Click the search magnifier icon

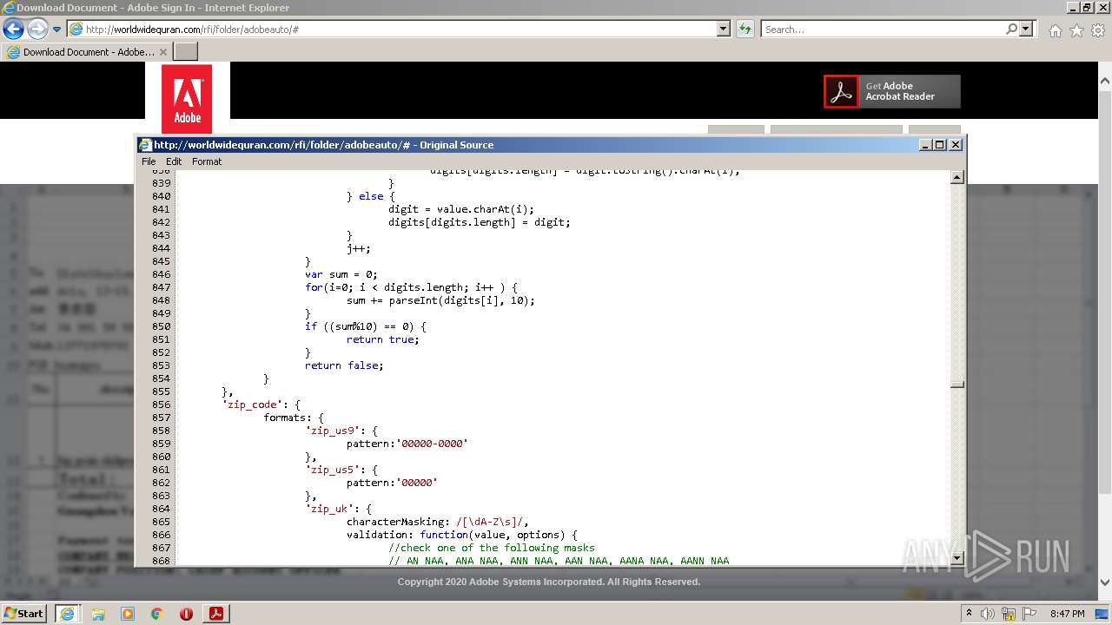pos(1011,29)
